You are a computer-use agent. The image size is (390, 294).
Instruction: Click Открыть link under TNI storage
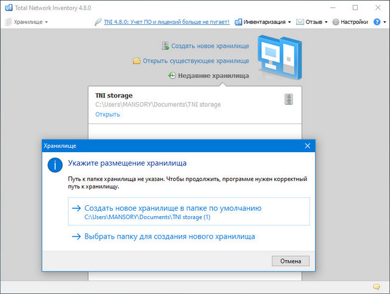tap(108, 114)
